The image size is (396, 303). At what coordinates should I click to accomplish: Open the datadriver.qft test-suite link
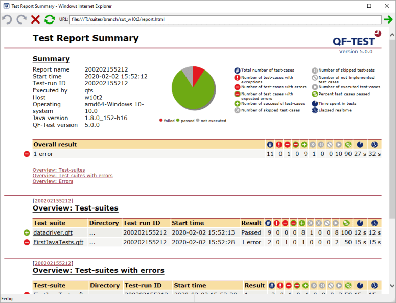click(53, 232)
